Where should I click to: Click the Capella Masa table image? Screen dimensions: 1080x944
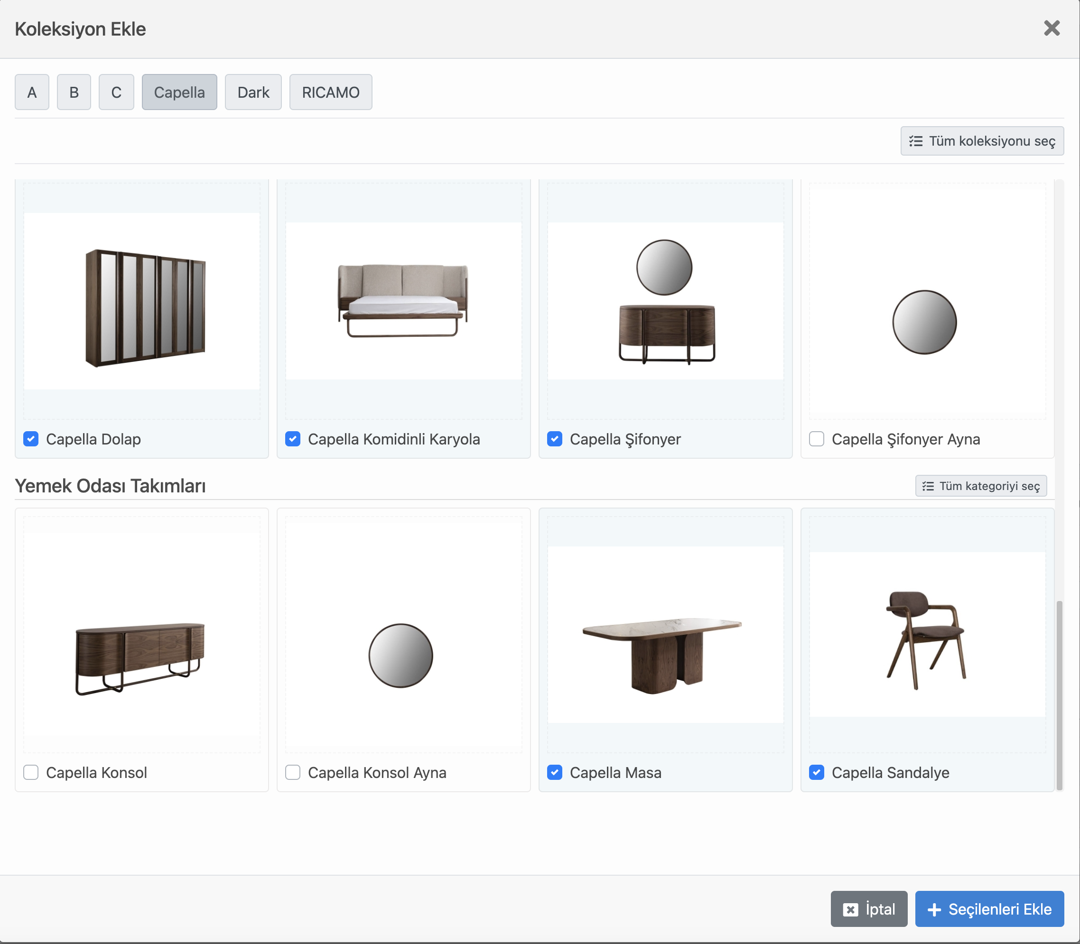pyautogui.click(x=665, y=634)
